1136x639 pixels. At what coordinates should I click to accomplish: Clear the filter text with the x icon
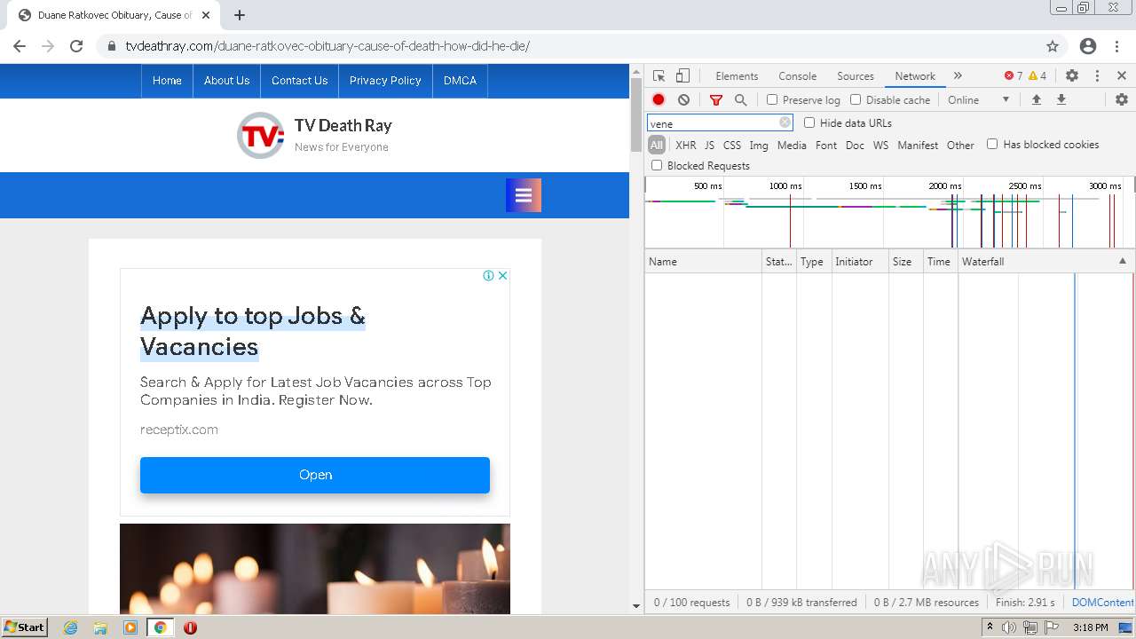click(x=785, y=123)
